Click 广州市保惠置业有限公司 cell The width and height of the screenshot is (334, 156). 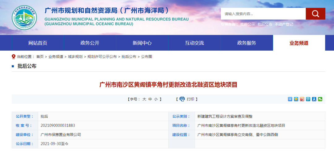click(61, 134)
